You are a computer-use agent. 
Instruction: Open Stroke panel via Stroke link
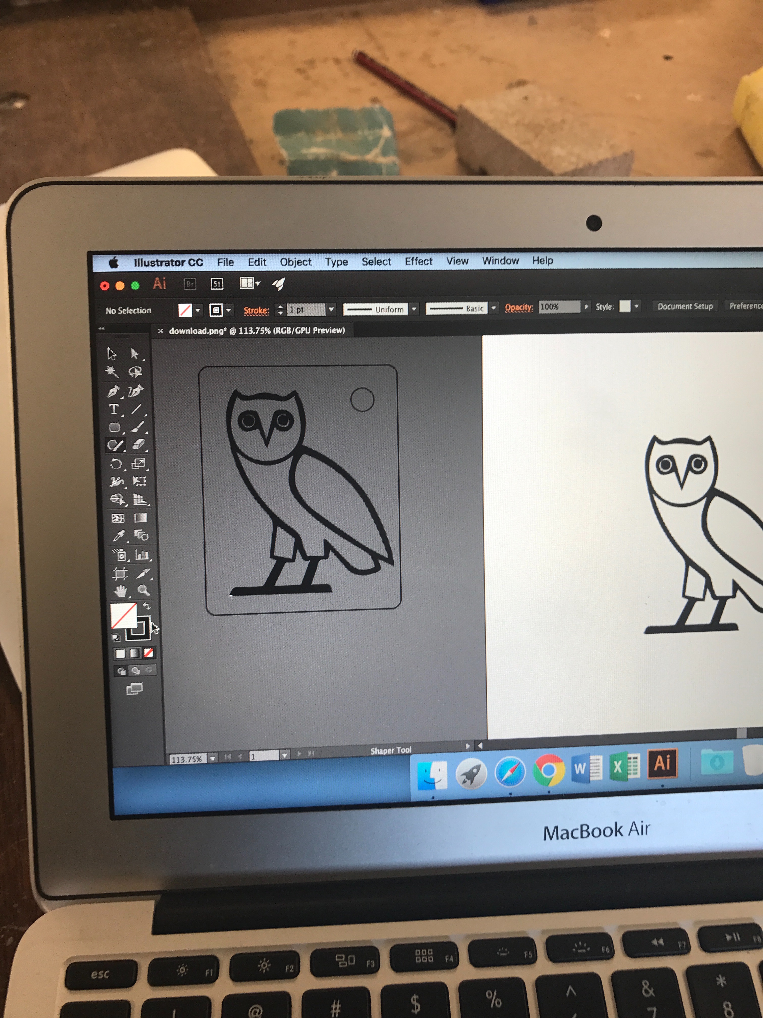(256, 310)
